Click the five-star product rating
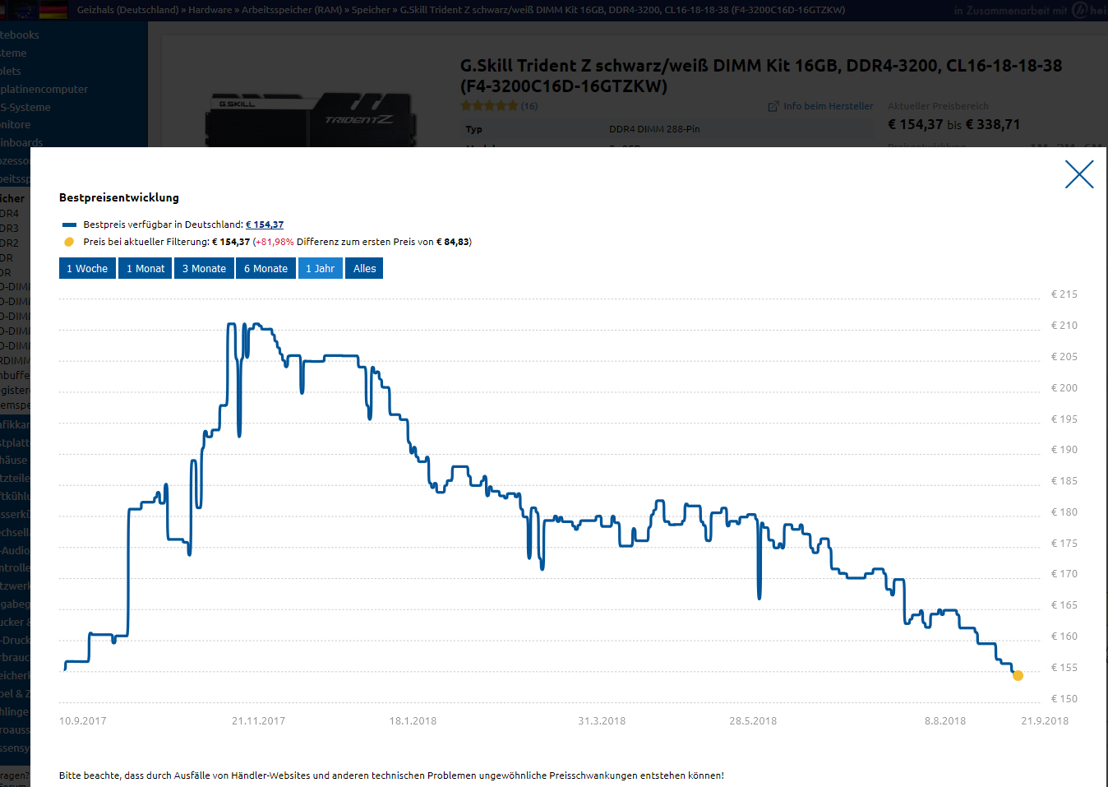The width and height of the screenshot is (1108, 787). coord(489,106)
